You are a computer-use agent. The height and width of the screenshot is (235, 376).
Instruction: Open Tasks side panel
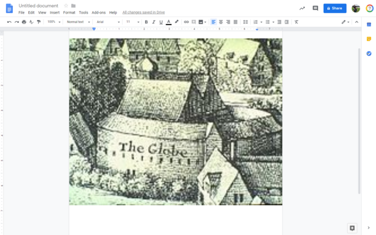369,53
